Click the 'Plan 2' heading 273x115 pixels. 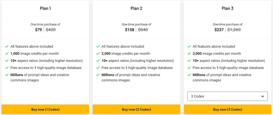[x=136, y=8]
